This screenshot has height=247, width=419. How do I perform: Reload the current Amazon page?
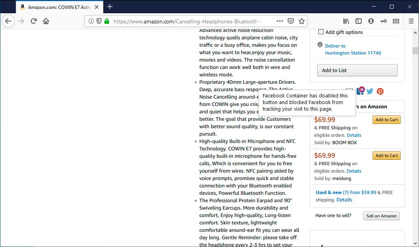click(x=34, y=21)
